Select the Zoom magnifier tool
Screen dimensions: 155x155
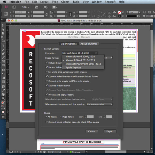pyautogui.click(x=3, y=98)
